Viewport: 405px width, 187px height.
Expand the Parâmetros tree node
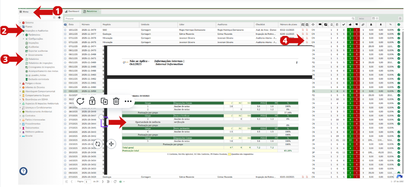point(24,34)
